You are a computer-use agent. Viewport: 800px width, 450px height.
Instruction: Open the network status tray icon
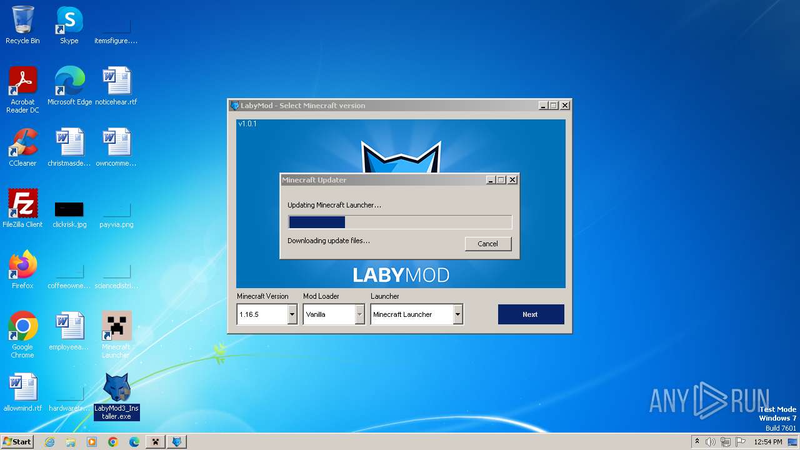coord(726,442)
